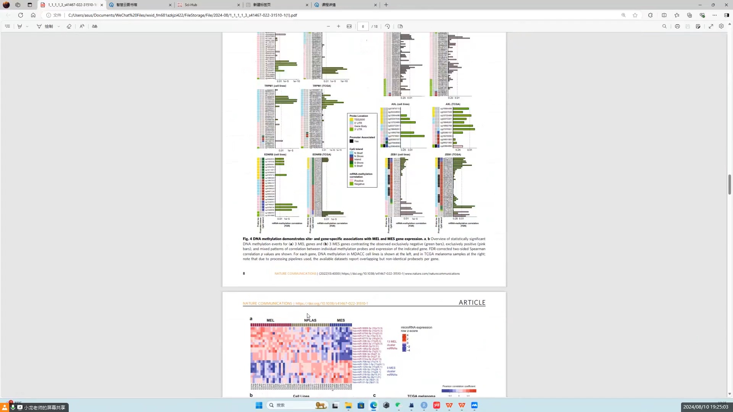Open the doi.org link in the page 8 footer
Viewport: 733px width, 412px height.
(372, 274)
